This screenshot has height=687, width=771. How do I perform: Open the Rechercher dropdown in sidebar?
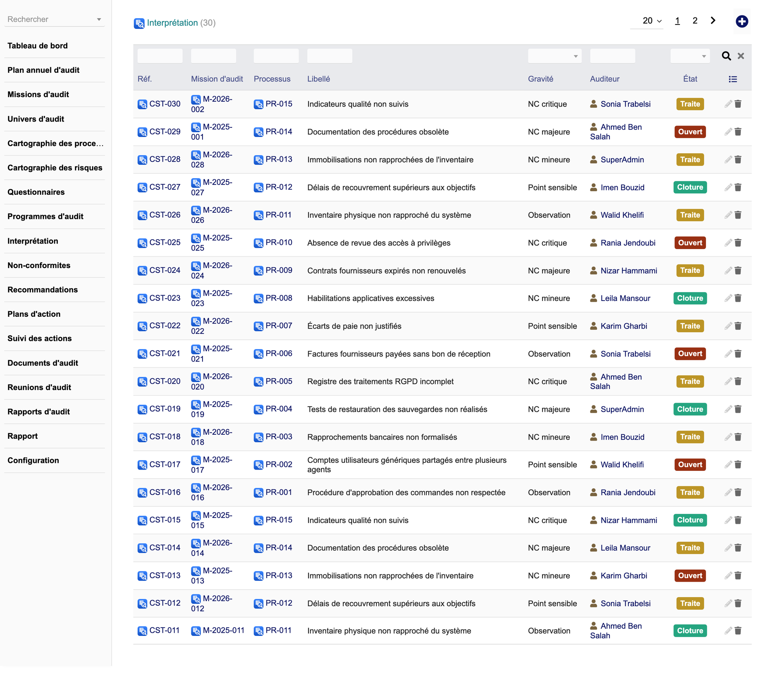[x=55, y=19]
